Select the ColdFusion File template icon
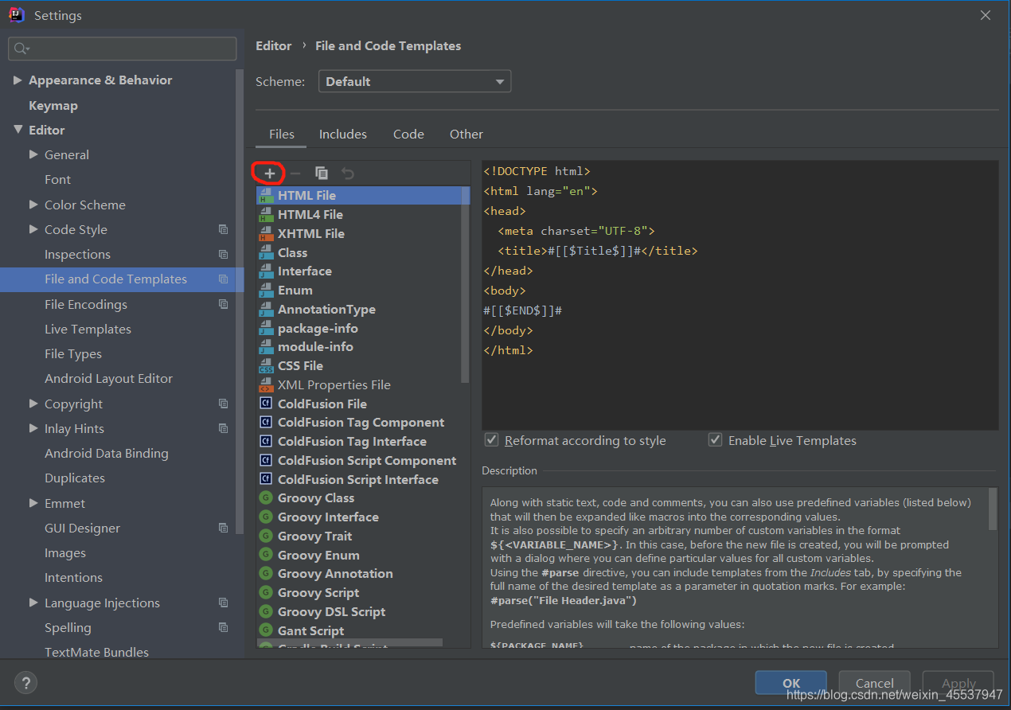Viewport: 1011px width, 710px height. coord(266,404)
